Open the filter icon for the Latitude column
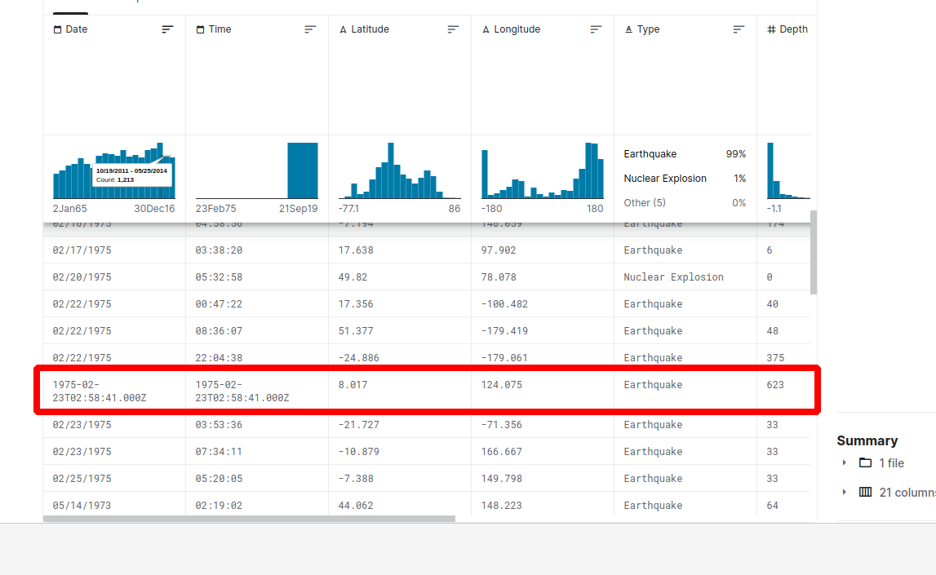Viewport: 936px width, 575px height. point(453,29)
